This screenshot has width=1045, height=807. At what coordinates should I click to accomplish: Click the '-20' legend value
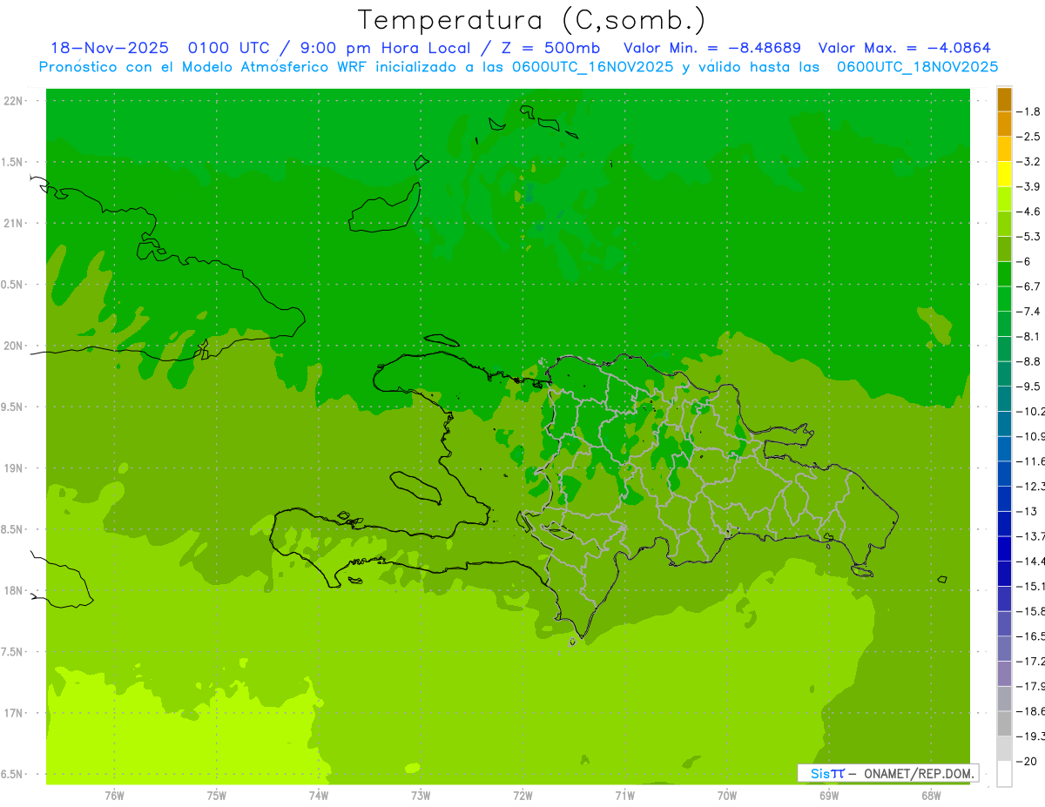click(1027, 761)
